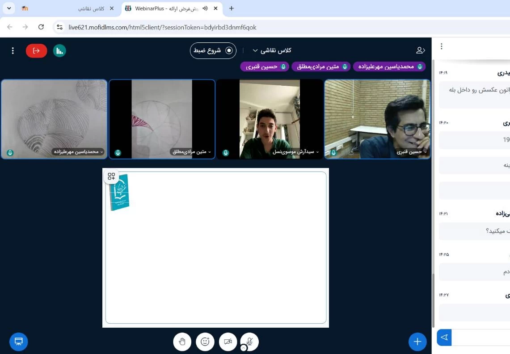510x354 pixels.
Task: Raise your hand
Action: click(x=182, y=342)
